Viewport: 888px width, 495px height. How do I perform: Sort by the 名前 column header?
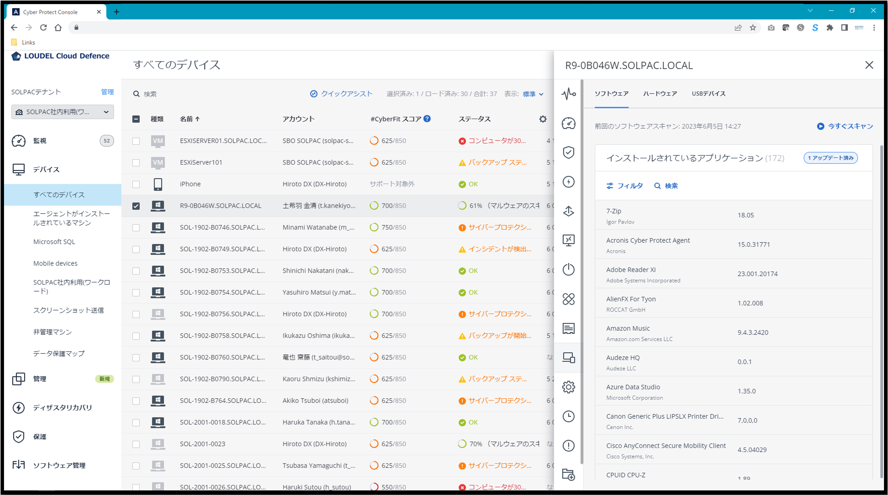(x=189, y=119)
